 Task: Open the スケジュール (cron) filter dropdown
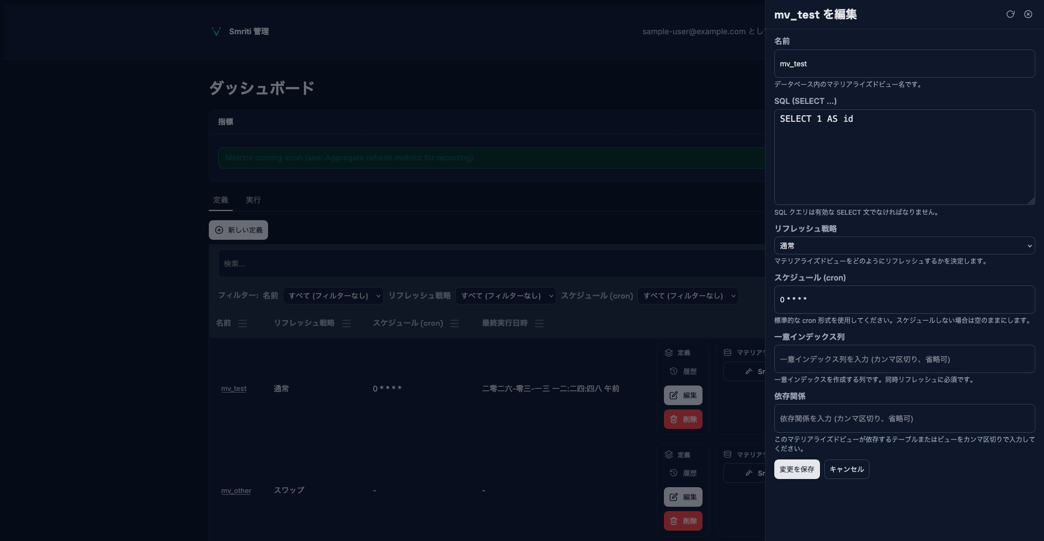point(688,296)
